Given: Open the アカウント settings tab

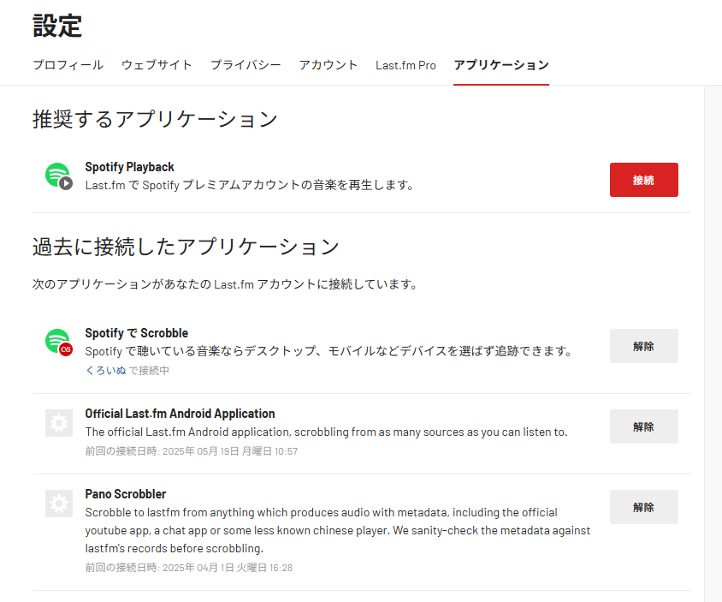Looking at the screenshot, I should point(328,65).
